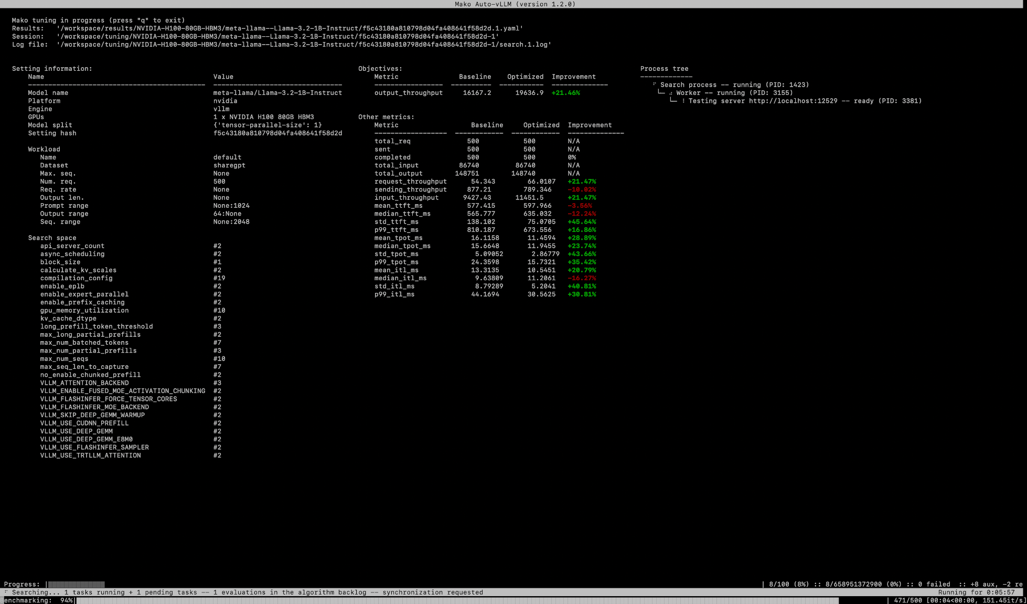Click the Seq. range value 'None:2048'
The height and width of the screenshot is (604, 1027).
click(231, 222)
